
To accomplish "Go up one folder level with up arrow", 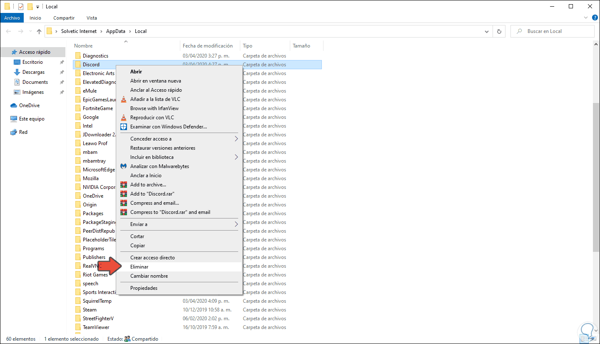I will (39, 31).
